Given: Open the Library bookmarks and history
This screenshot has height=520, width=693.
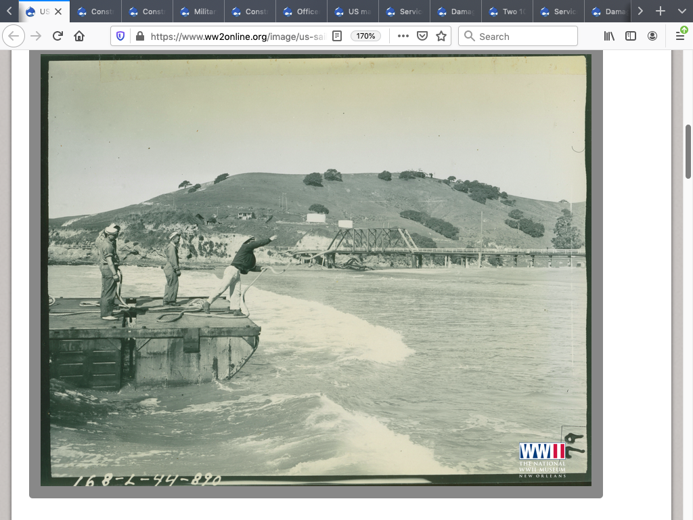Looking at the screenshot, I should 609,37.
